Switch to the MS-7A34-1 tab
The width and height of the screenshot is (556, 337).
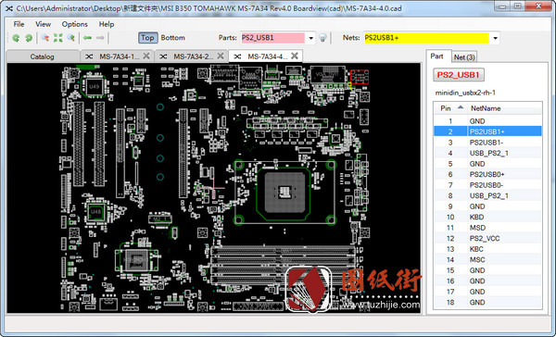pyautogui.click(x=117, y=56)
